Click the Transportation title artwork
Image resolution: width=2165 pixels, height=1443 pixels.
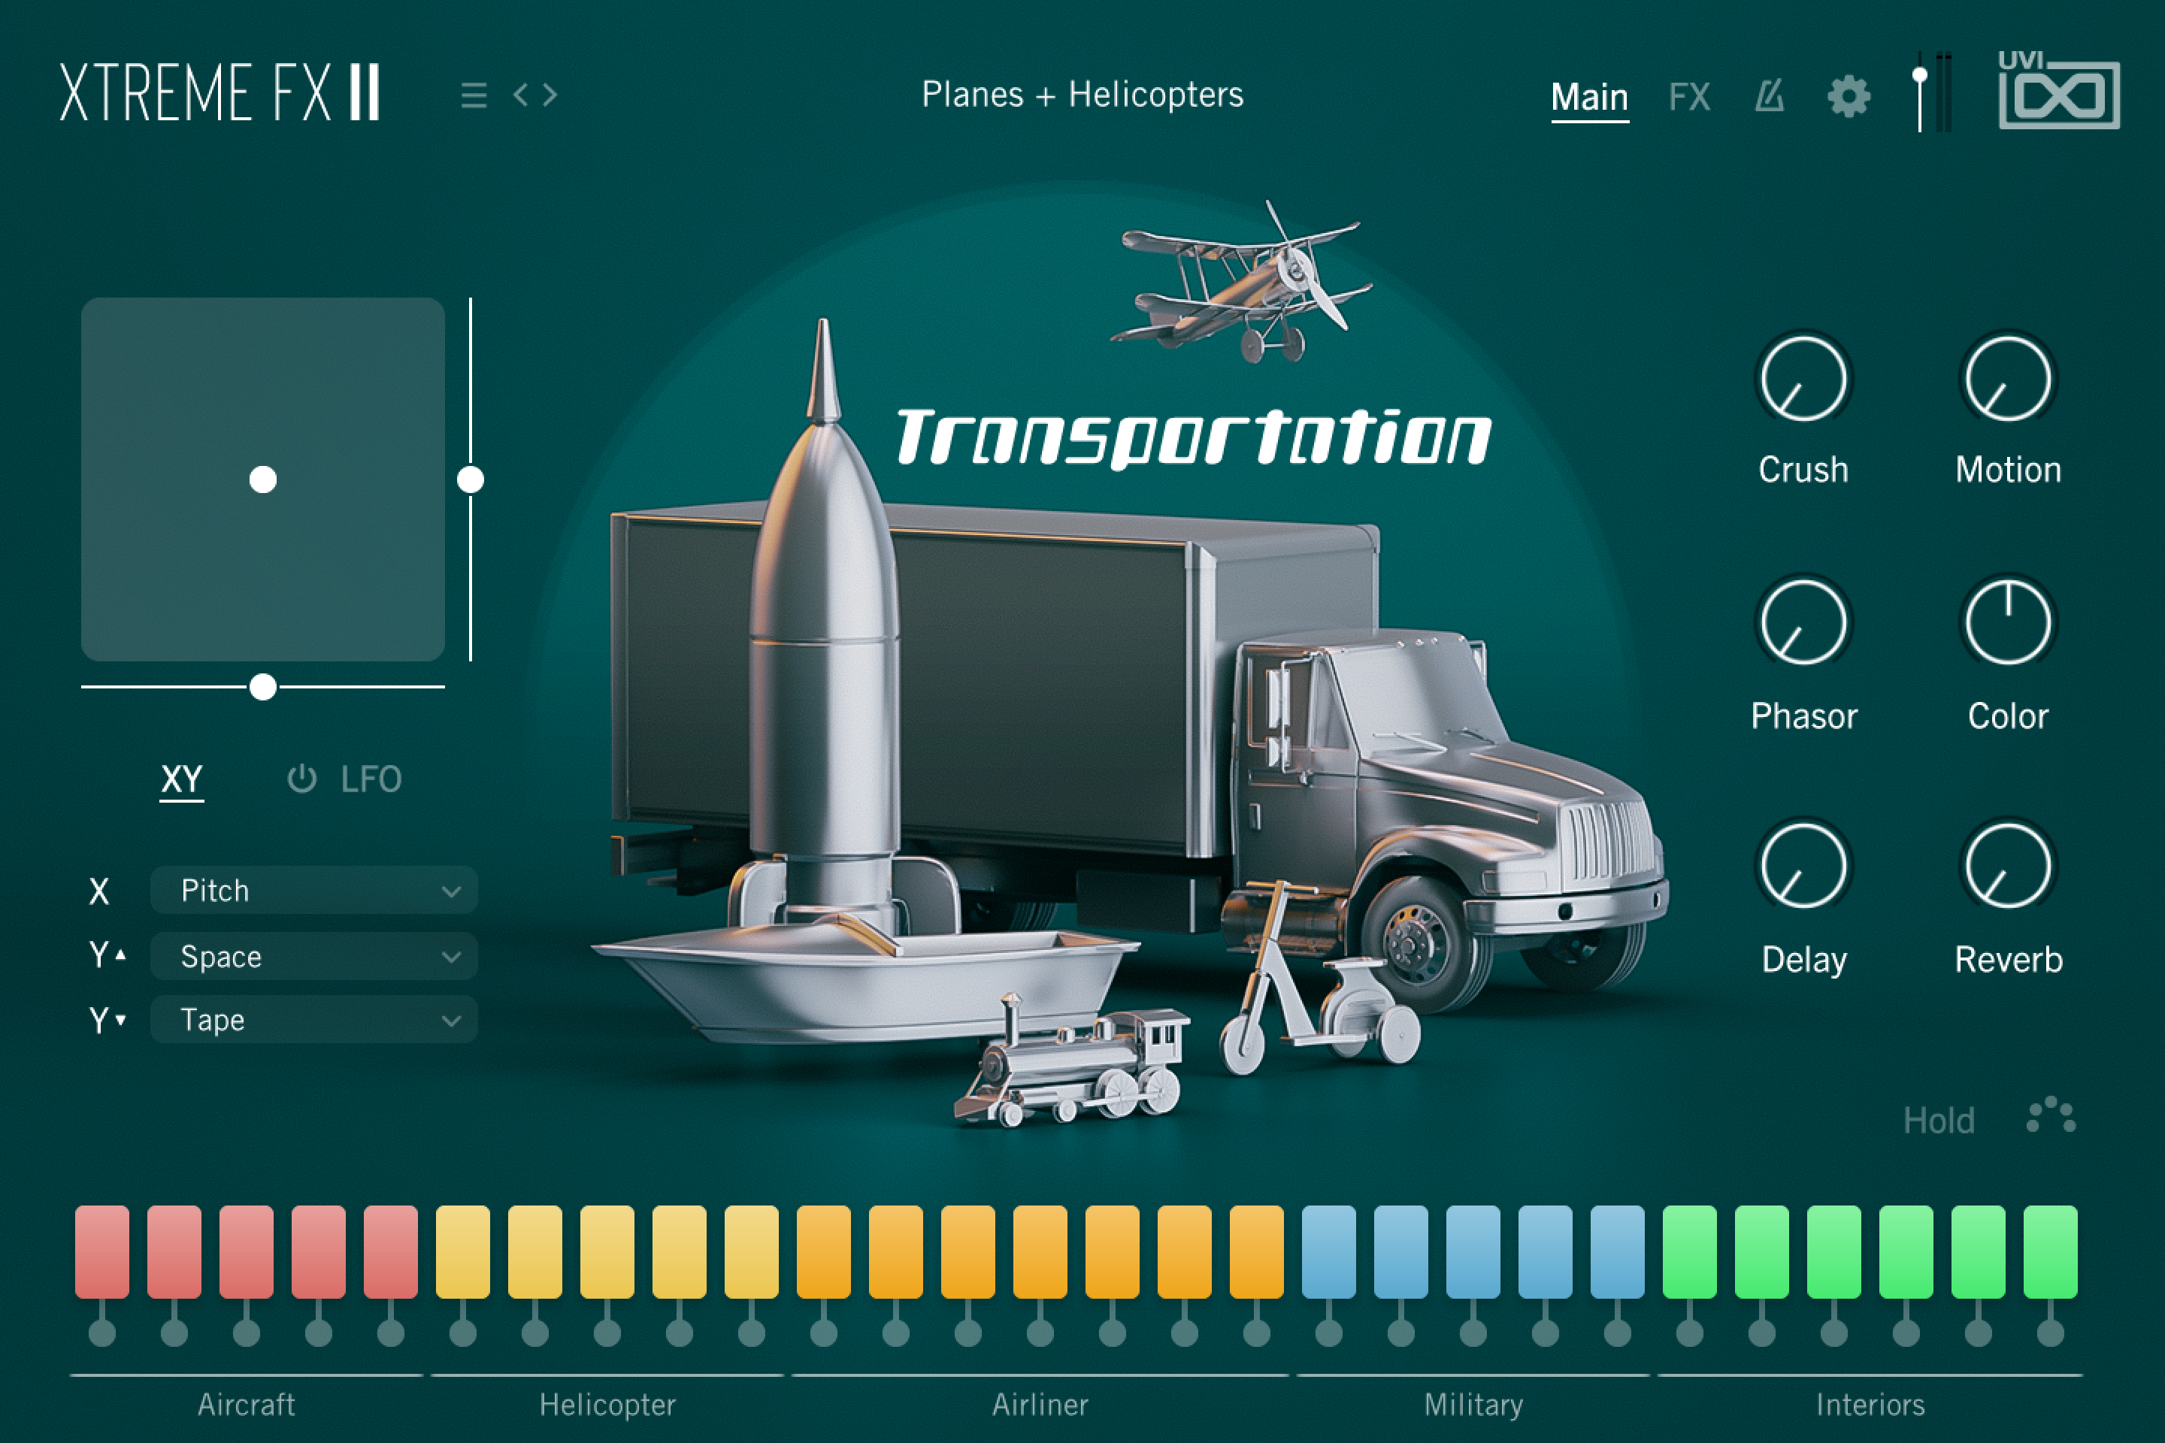click(1194, 437)
